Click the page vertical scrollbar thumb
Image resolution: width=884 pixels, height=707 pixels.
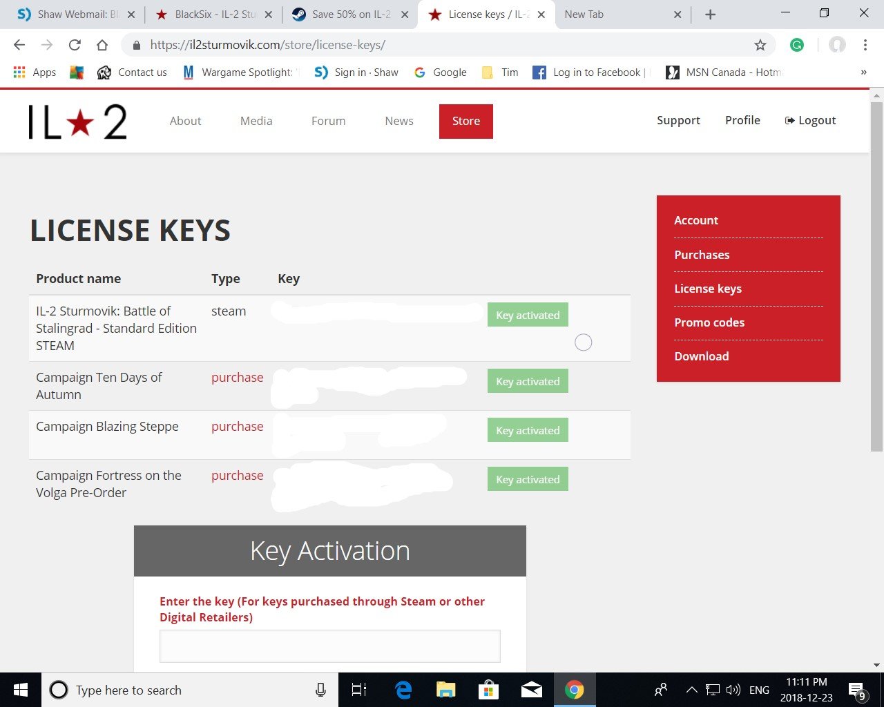[876, 276]
